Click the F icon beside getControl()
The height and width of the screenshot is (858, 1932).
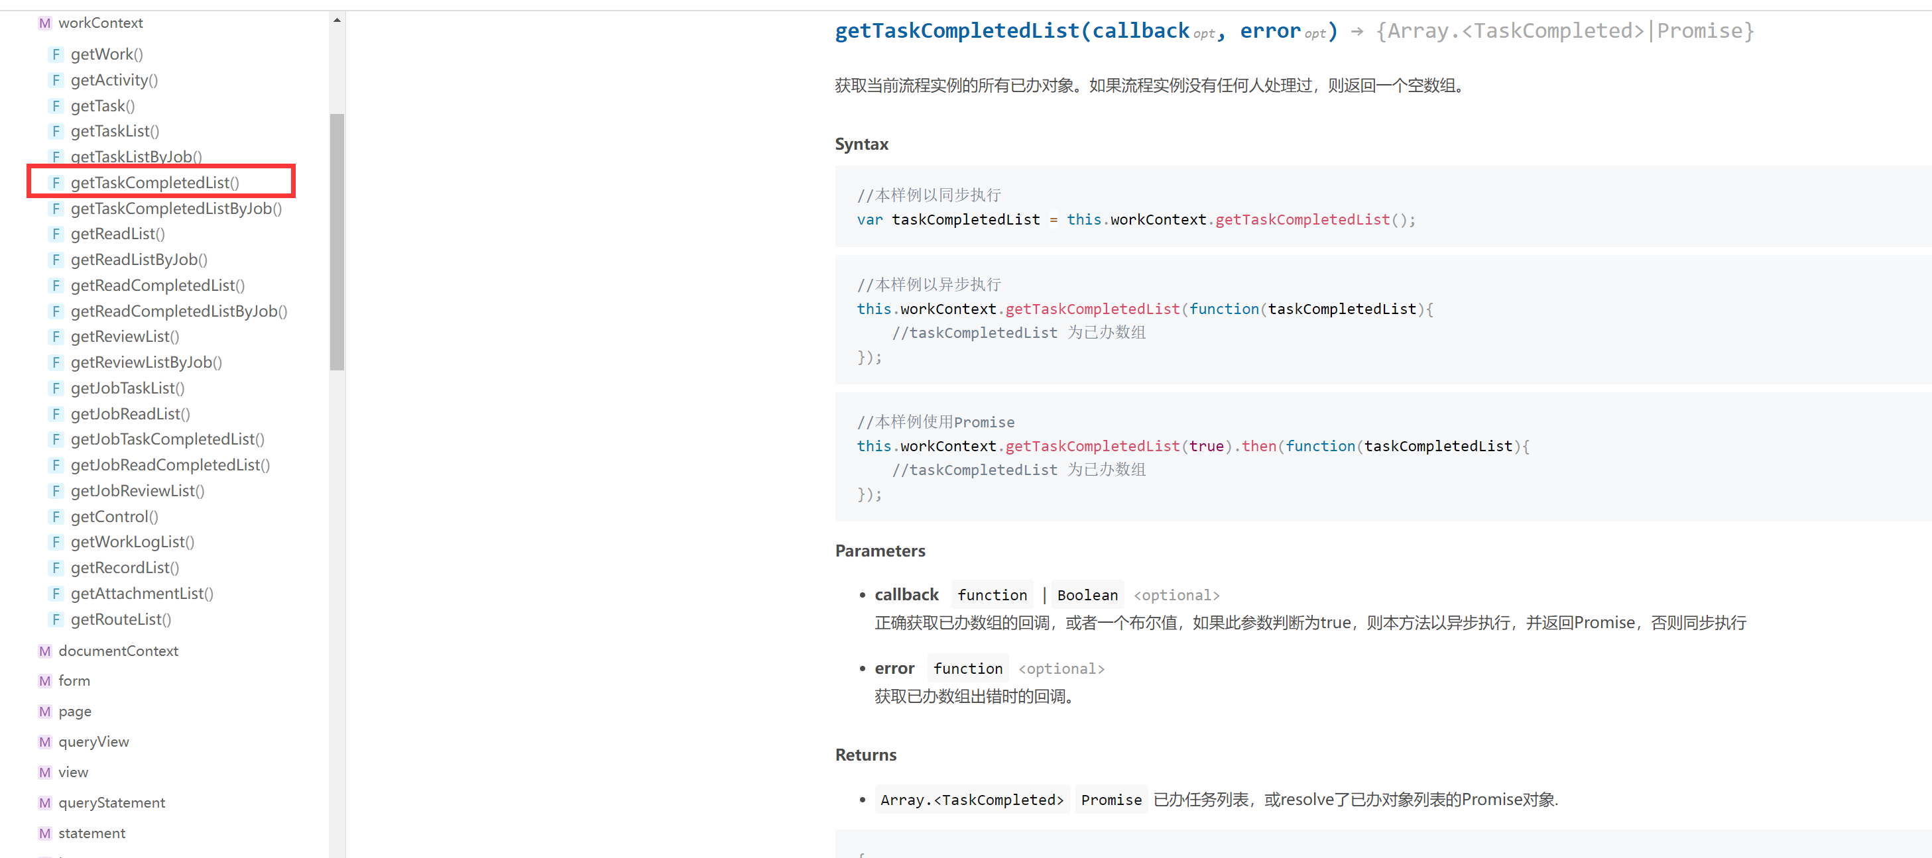(x=56, y=517)
